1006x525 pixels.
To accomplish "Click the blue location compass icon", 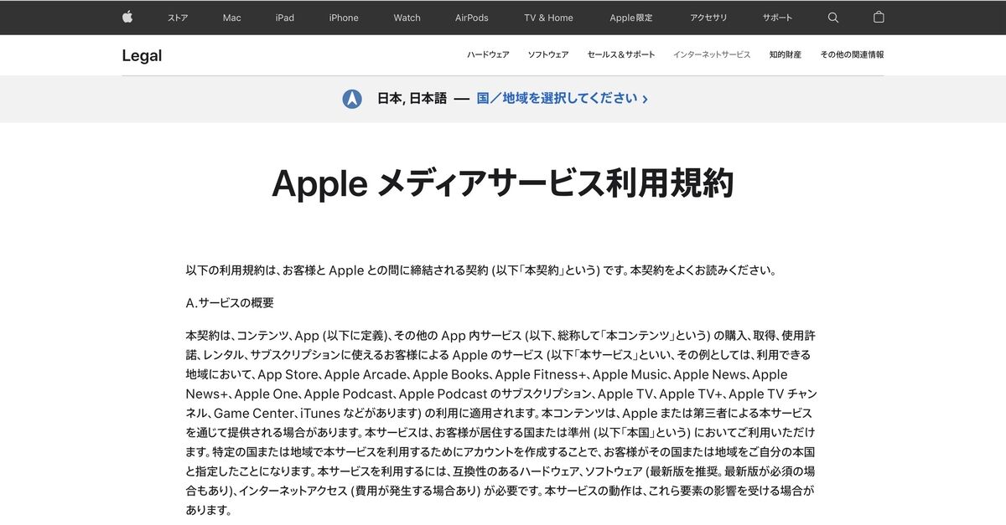I will [352, 99].
